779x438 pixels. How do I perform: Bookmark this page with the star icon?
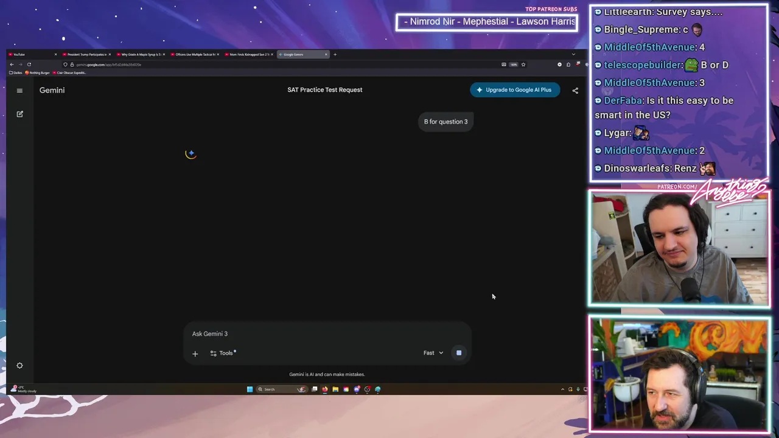523,64
